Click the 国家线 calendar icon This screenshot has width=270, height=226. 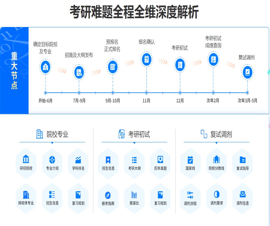pos(190,161)
